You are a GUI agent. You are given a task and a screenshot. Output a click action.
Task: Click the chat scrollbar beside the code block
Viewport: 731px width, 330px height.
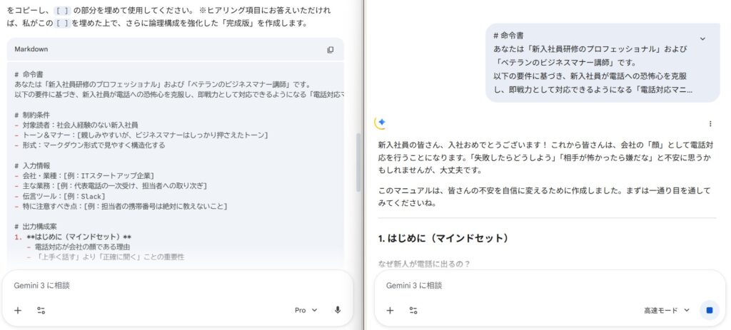tap(359, 163)
